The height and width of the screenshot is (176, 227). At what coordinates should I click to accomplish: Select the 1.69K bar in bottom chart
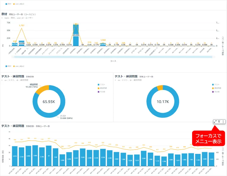(x=62, y=160)
